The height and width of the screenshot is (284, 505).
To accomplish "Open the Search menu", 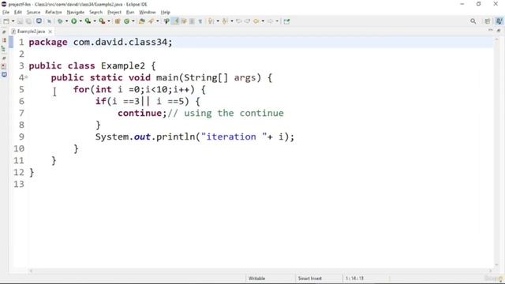I will pos(95,13).
